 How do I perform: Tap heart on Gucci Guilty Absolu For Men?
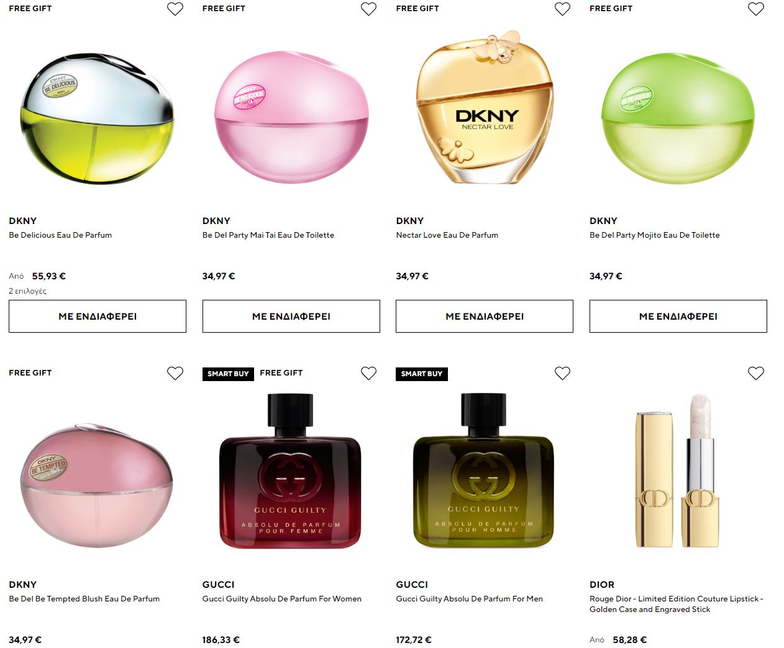pyautogui.click(x=562, y=373)
